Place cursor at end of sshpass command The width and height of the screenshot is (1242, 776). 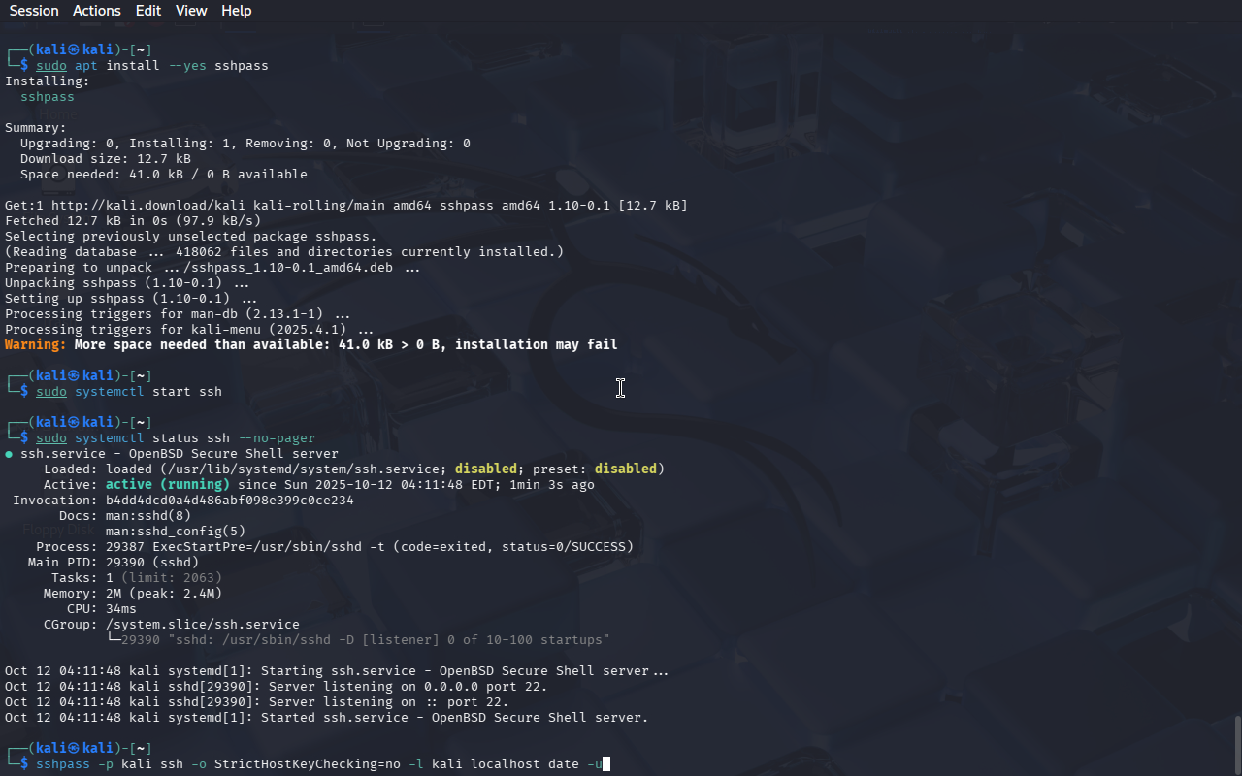605,764
